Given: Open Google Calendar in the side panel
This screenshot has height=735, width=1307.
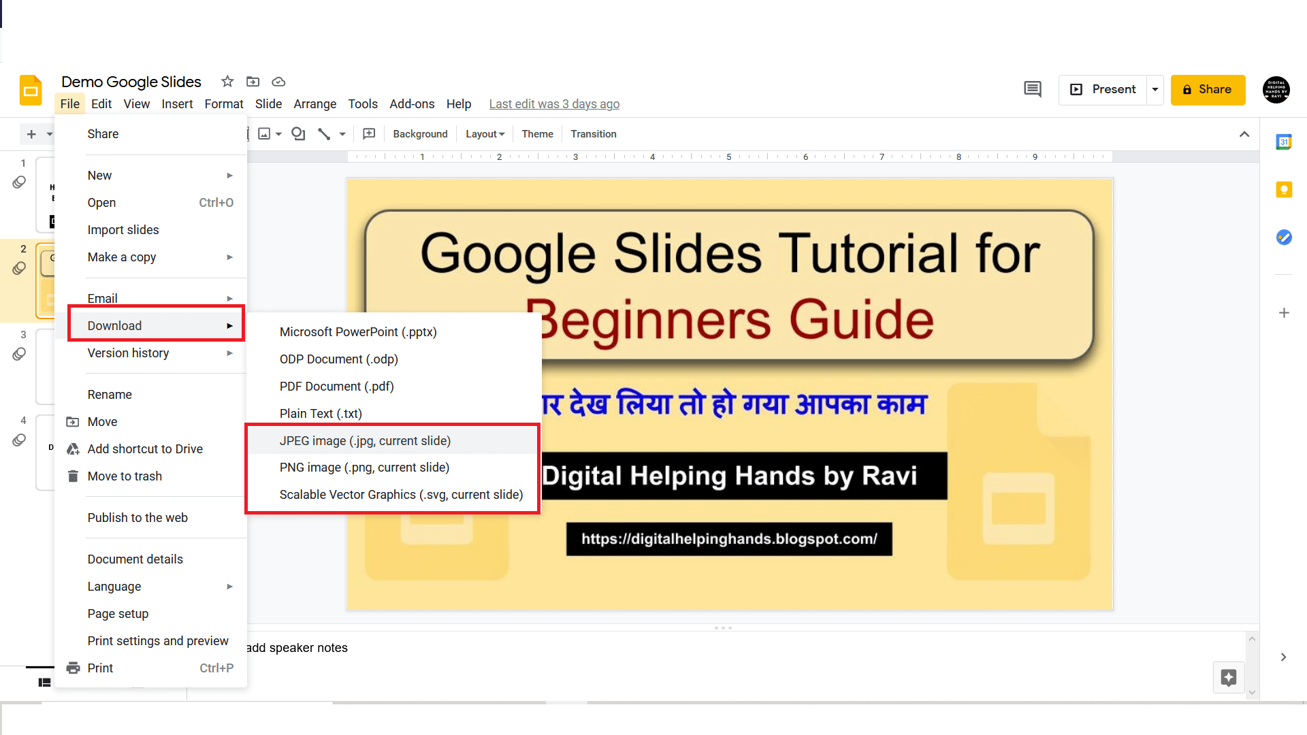Looking at the screenshot, I should pos(1284,142).
